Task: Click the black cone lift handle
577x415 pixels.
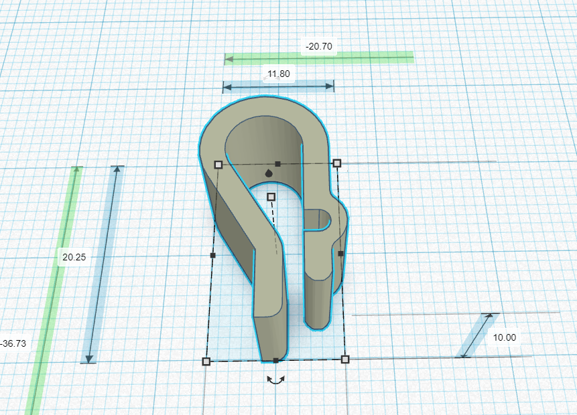Action: tap(269, 173)
